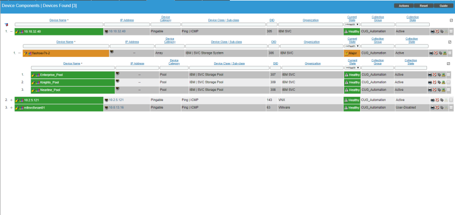
Task: Expand the 10.2.5.121 device row
Action: click(11, 101)
